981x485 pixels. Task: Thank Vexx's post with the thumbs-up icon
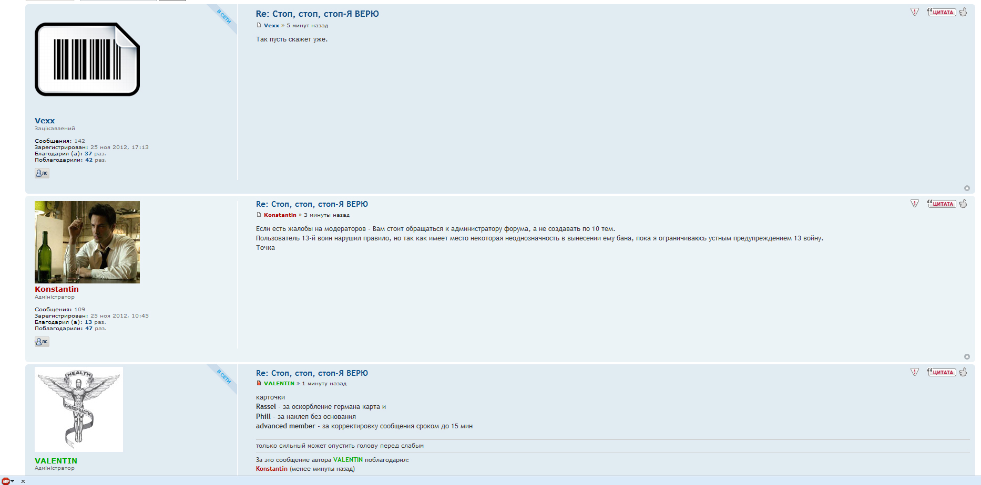pyautogui.click(x=963, y=12)
